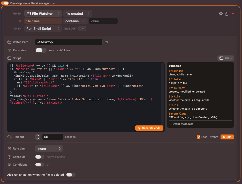Click the Timeout clock icon
The height and width of the screenshot is (184, 242).
[9, 137]
